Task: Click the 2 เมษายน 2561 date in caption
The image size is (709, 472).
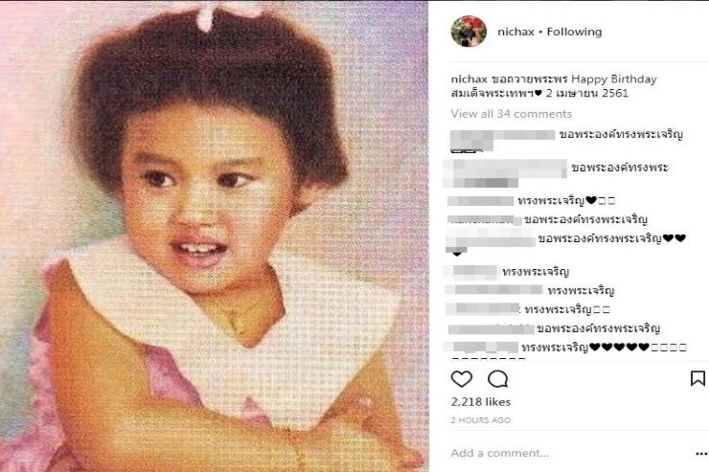Action: point(587,94)
